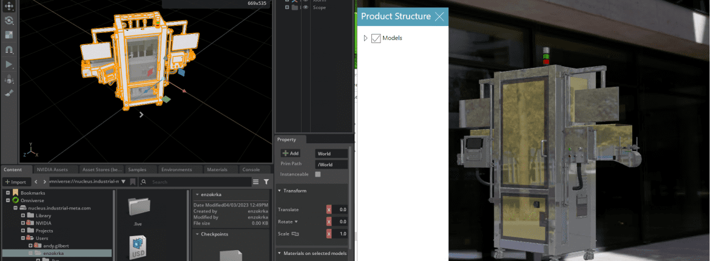Click the Scale X value field
This screenshot has width=710, height=261.
pos(340,234)
